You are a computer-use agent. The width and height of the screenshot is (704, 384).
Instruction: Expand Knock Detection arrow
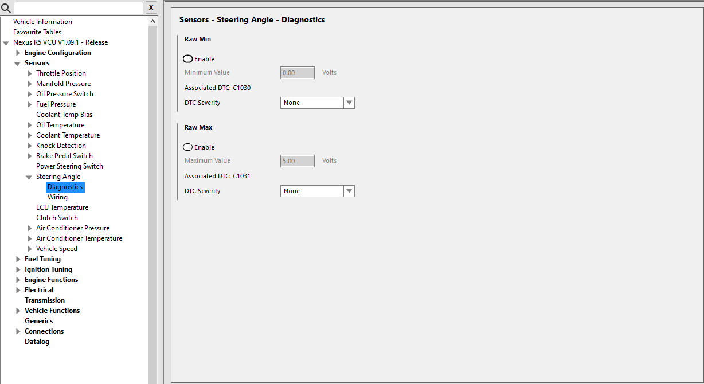tap(30, 146)
